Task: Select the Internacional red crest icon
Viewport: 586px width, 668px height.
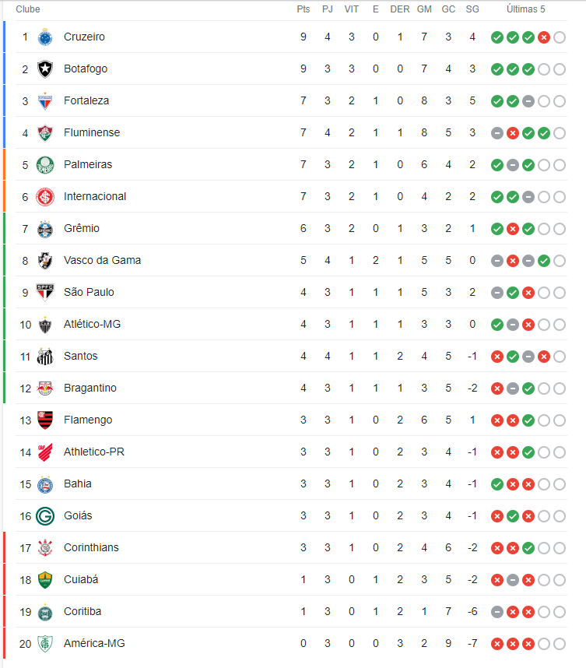Action: click(44, 197)
